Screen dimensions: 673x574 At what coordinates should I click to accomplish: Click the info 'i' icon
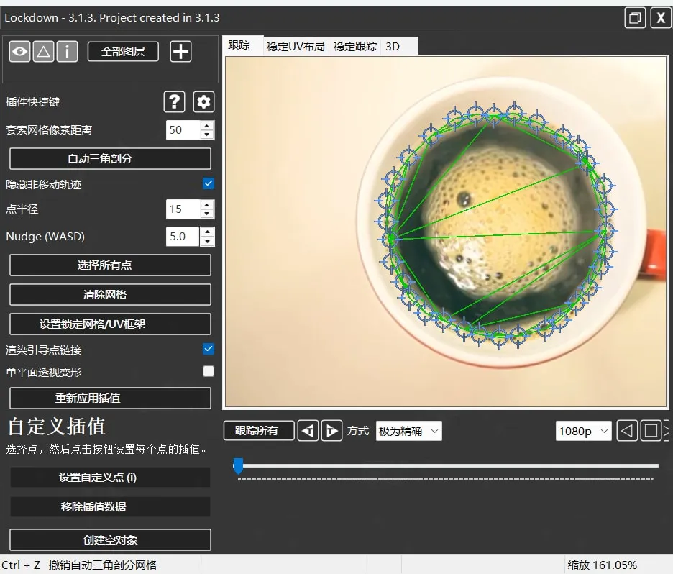(67, 52)
